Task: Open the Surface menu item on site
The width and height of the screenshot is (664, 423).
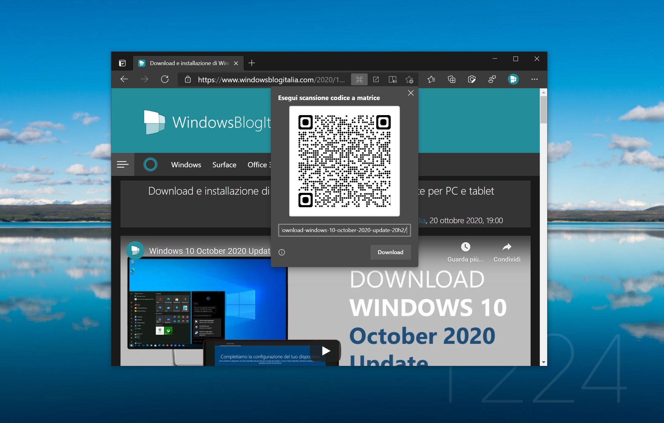Action: point(224,165)
